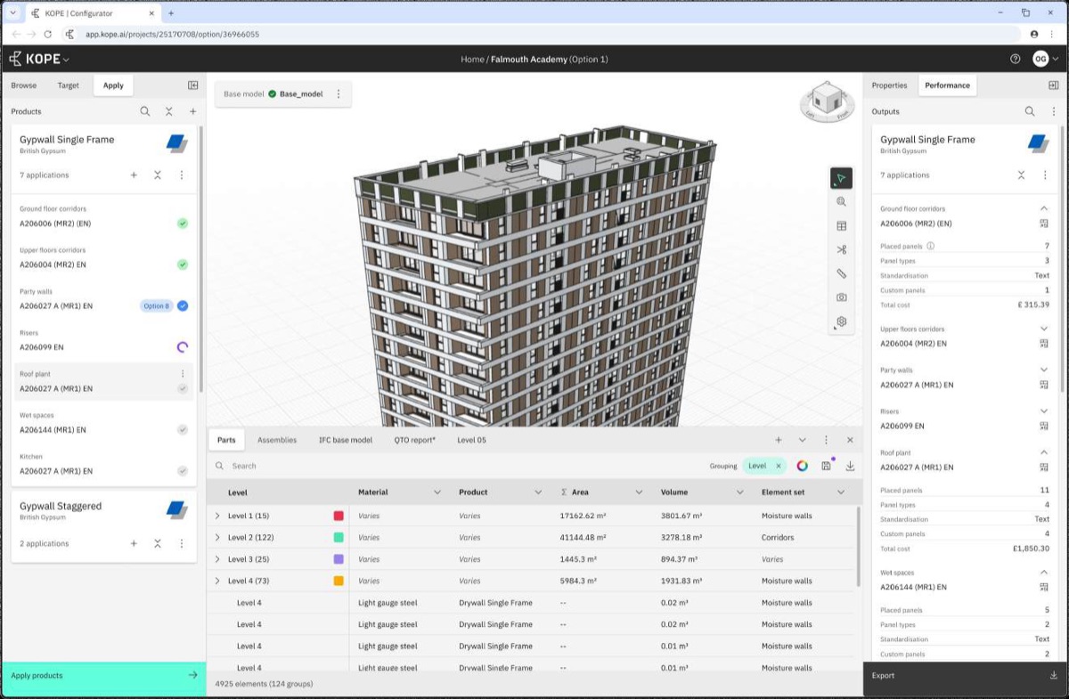
Task: Open Level 05 tab
Action: pos(472,440)
